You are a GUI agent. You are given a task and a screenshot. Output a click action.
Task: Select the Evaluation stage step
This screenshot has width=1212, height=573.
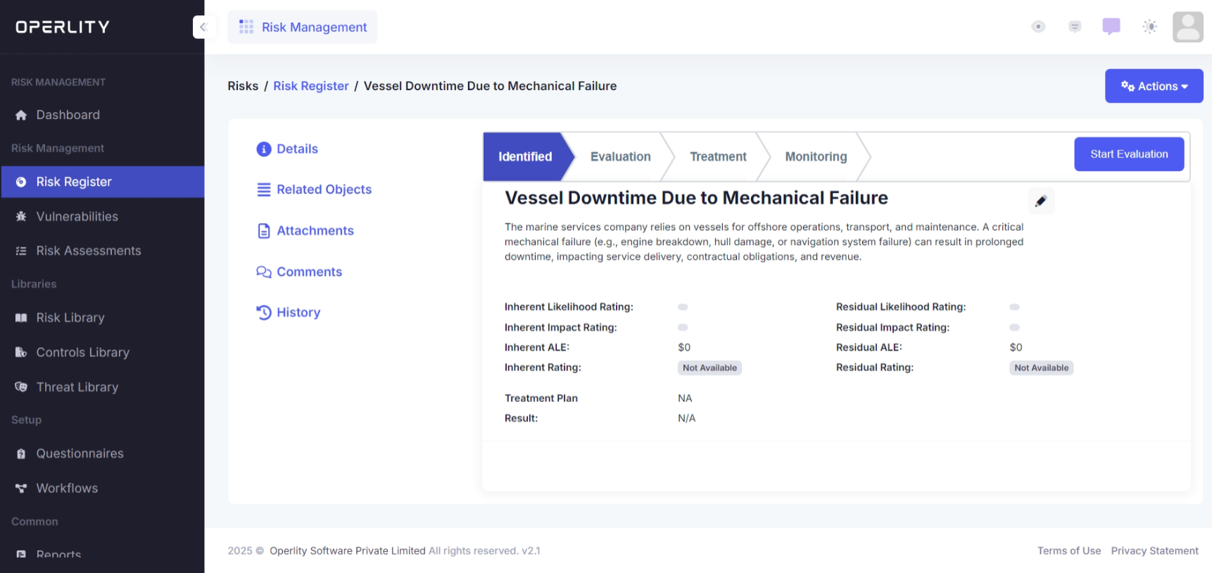620,156
